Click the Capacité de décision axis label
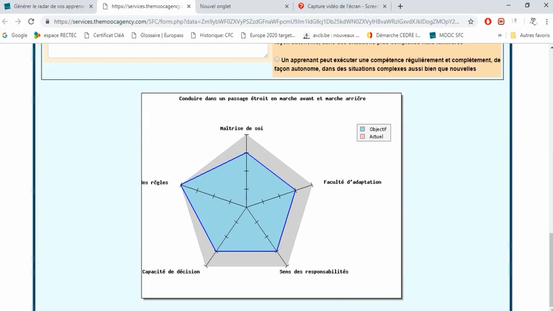The image size is (553, 311). [x=171, y=272]
